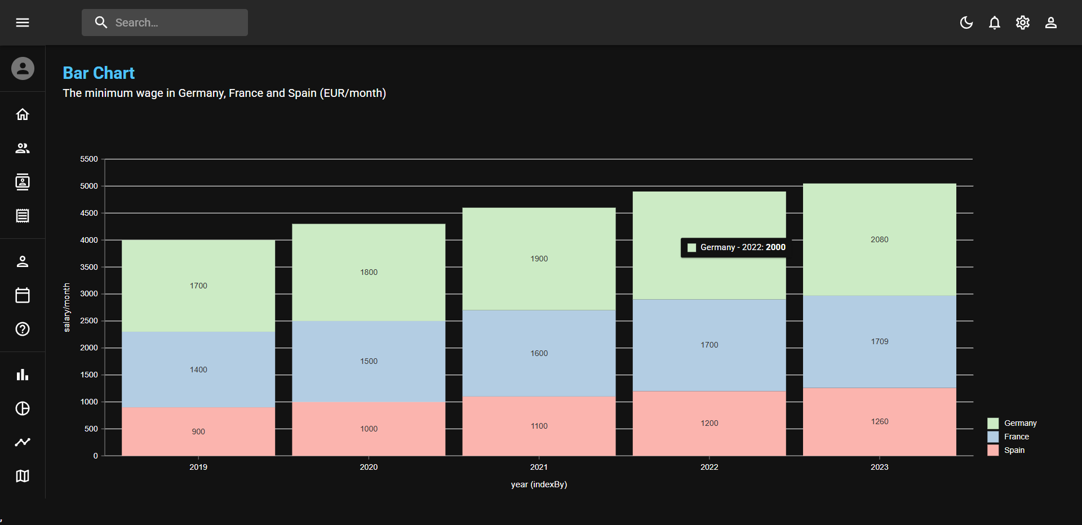This screenshot has height=525, width=1082.
Task: Click the France legend label
Action: click(x=1016, y=437)
